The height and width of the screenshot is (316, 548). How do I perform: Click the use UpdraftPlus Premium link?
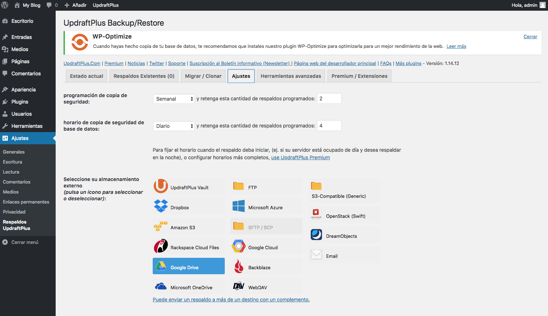(x=300, y=157)
